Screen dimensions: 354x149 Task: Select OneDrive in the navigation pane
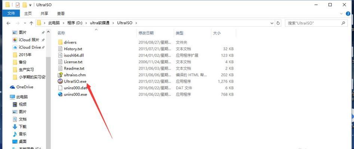(x=25, y=87)
